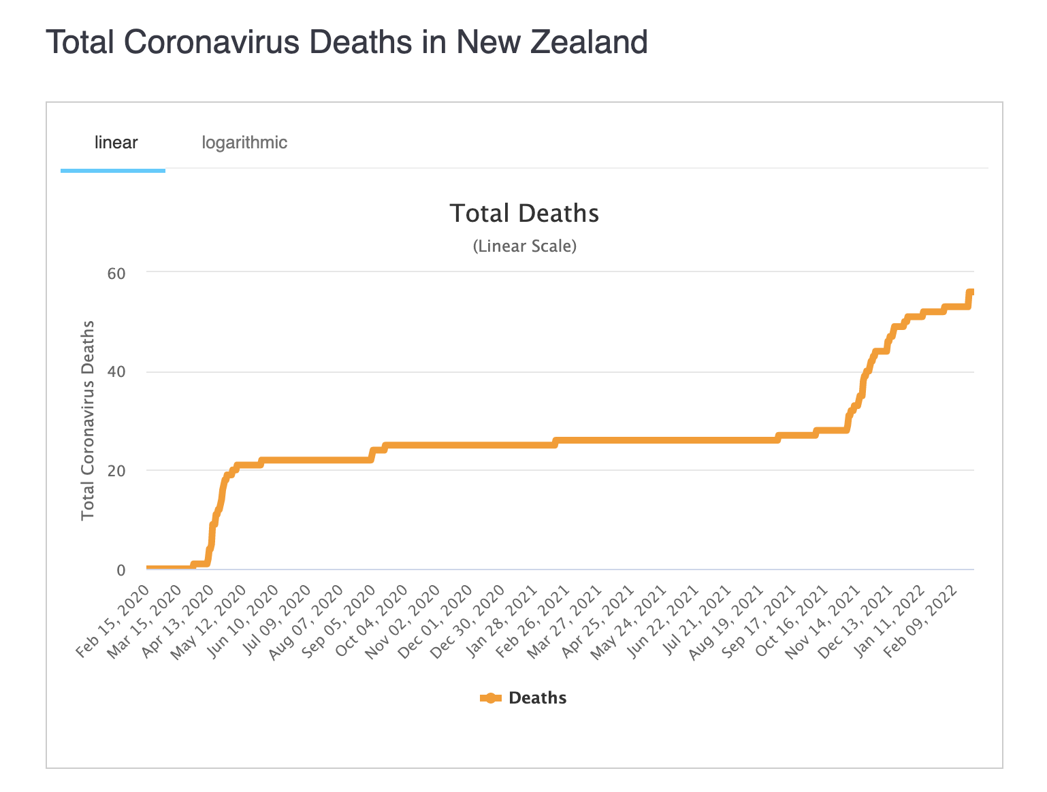
Task: Click the 60 y-axis tick label
Action: [116, 274]
